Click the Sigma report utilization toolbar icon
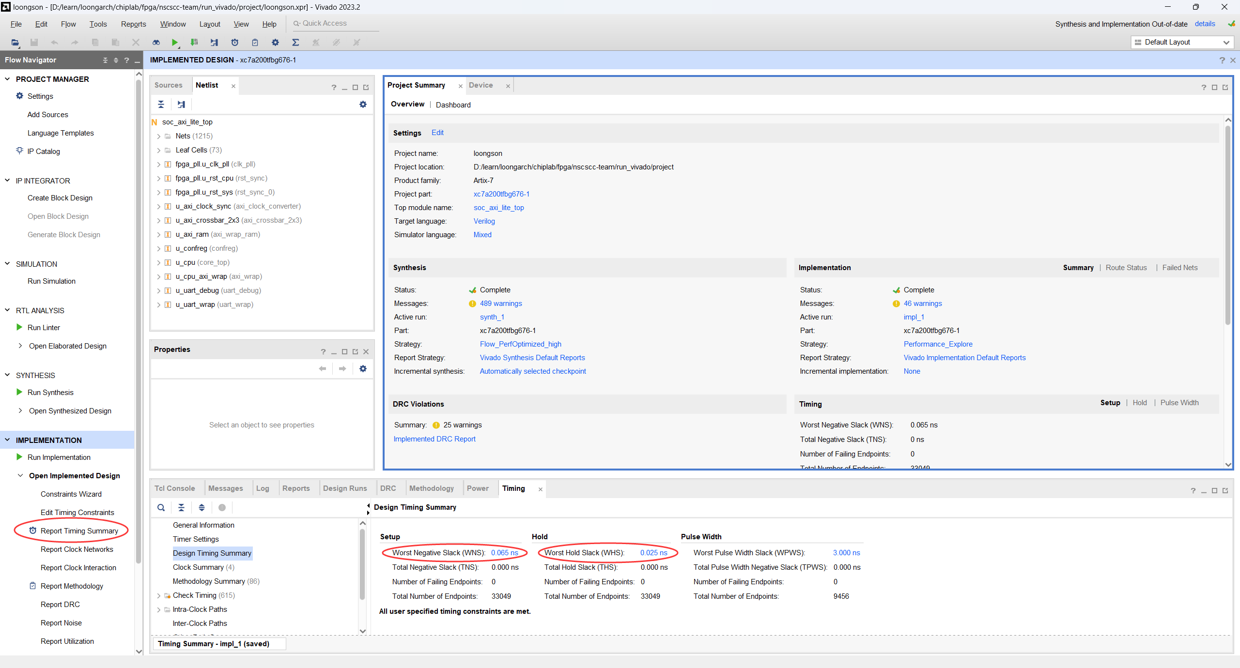1240x668 pixels. (x=295, y=43)
